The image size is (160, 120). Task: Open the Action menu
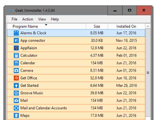coord(27,19)
